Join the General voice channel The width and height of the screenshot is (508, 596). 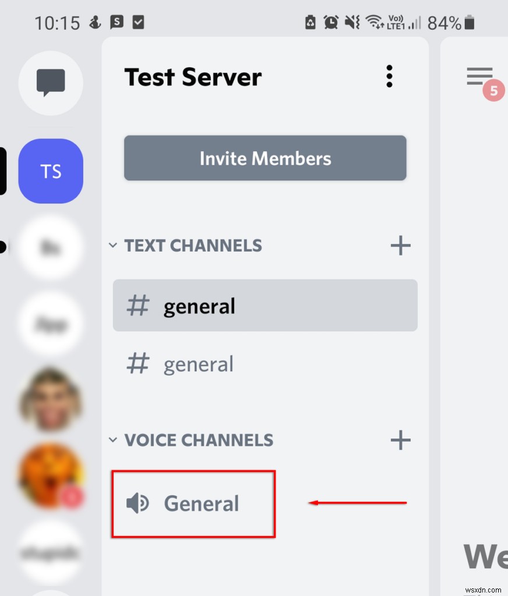[x=201, y=503]
